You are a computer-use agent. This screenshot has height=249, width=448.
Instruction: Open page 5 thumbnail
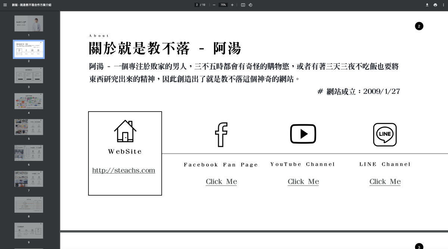[x=29, y=127]
